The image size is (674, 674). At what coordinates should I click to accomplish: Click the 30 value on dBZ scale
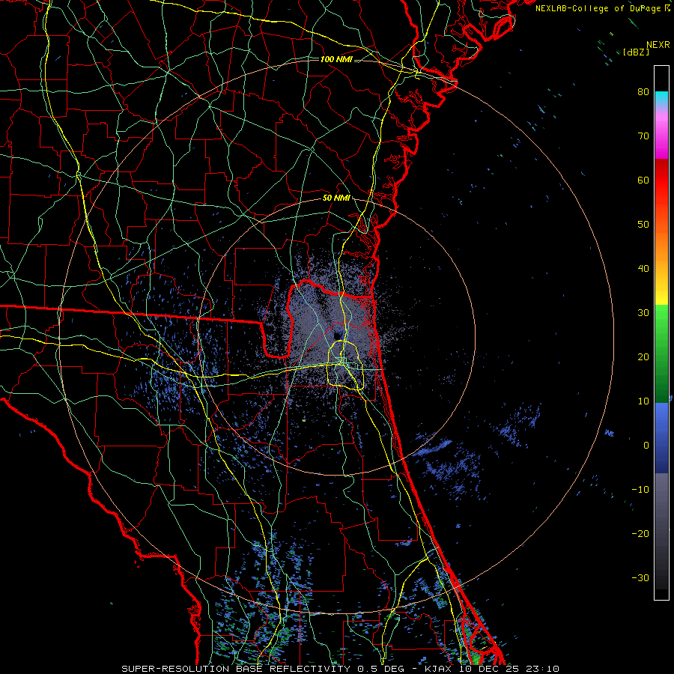pyautogui.click(x=643, y=312)
